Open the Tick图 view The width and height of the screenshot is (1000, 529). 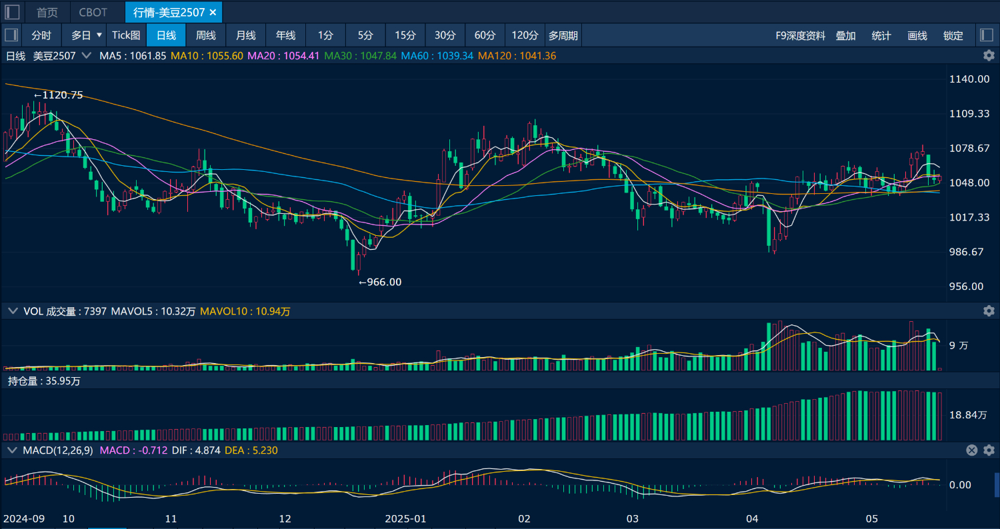coord(126,35)
